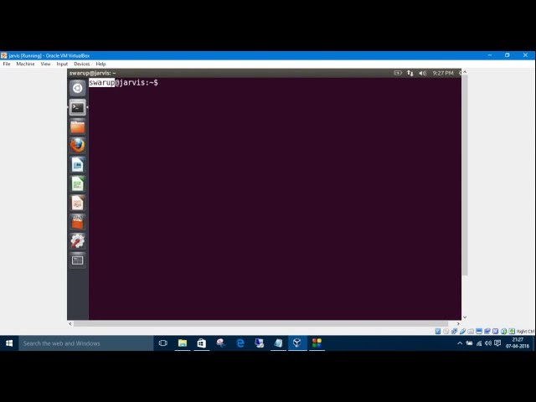Open the Help menu in VirtualBox
536x402 pixels.
click(x=100, y=64)
